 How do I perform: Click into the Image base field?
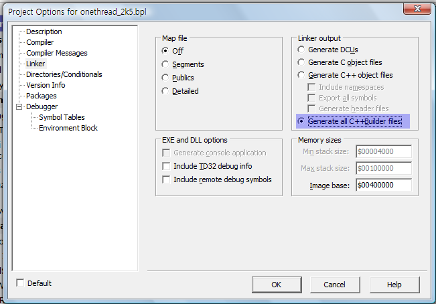[x=383, y=185]
